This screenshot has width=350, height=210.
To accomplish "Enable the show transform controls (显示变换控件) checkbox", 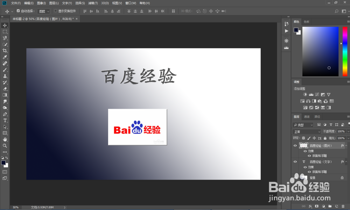I will click(x=56, y=11).
